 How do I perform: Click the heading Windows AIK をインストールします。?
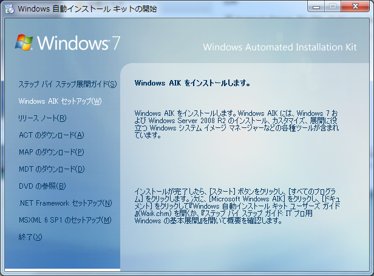(x=192, y=83)
